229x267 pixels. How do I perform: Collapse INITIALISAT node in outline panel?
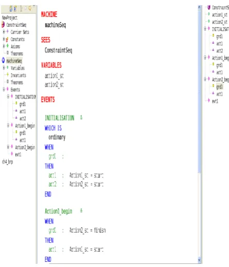click(205, 29)
